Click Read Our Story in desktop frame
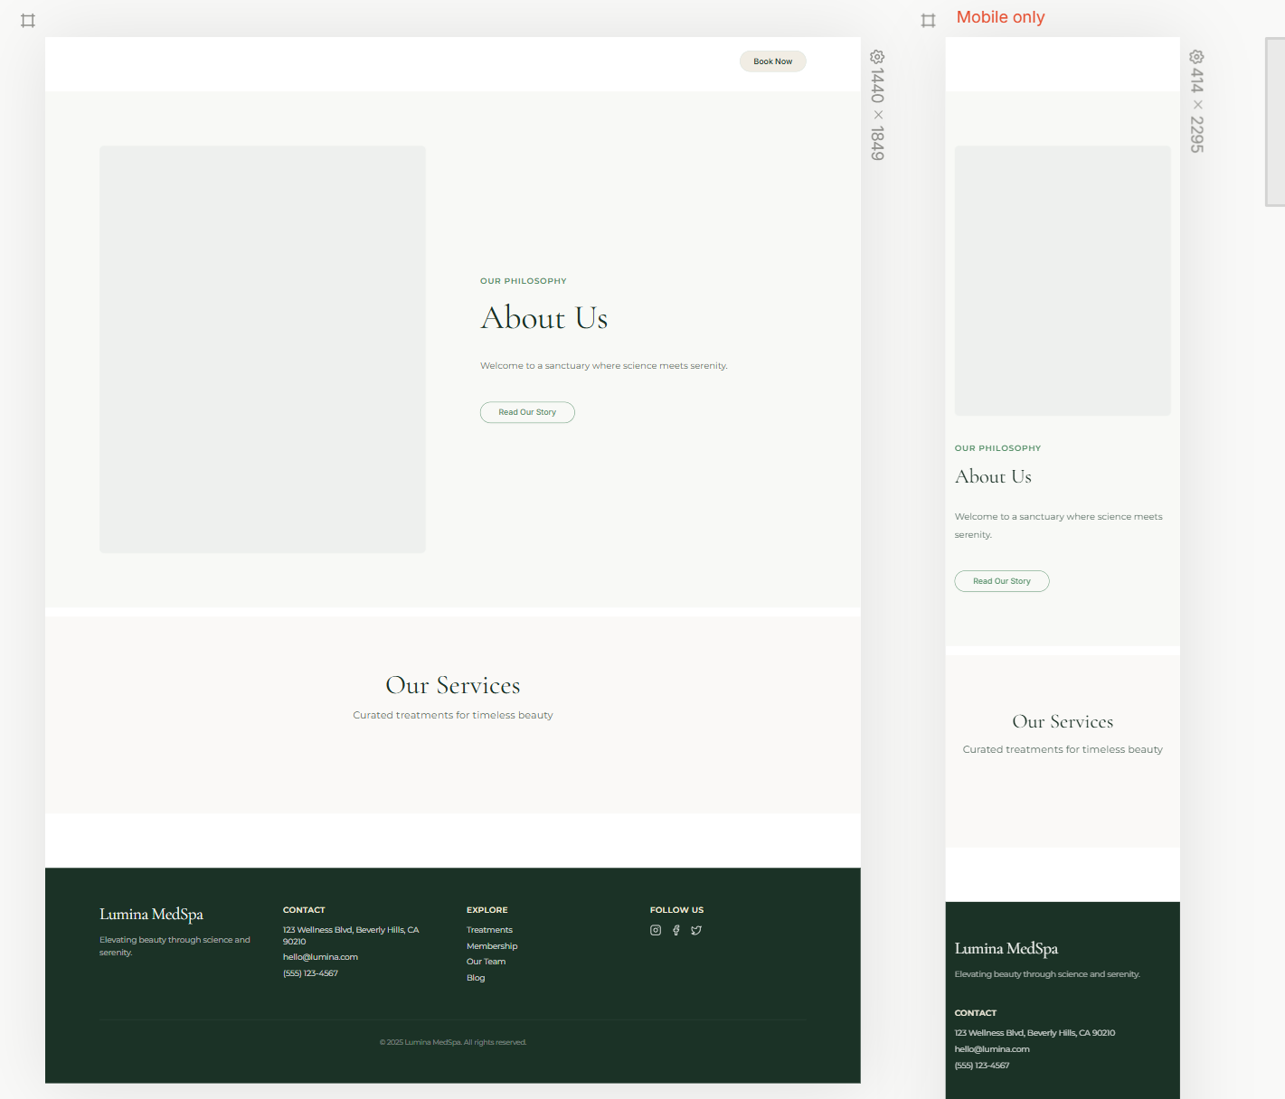1285x1099 pixels. click(x=527, y=412)
